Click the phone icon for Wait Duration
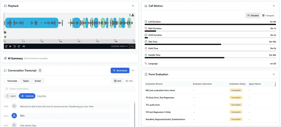 [146, 28]
